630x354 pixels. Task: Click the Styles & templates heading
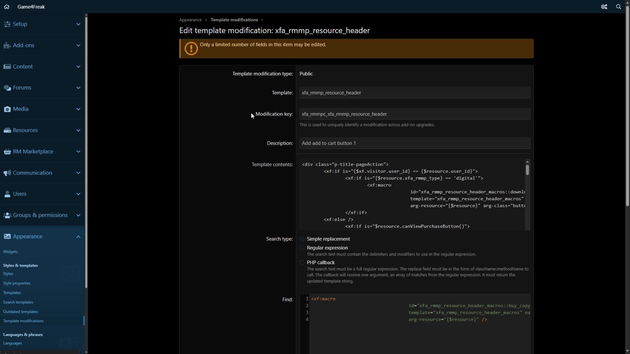coord(20,265)
